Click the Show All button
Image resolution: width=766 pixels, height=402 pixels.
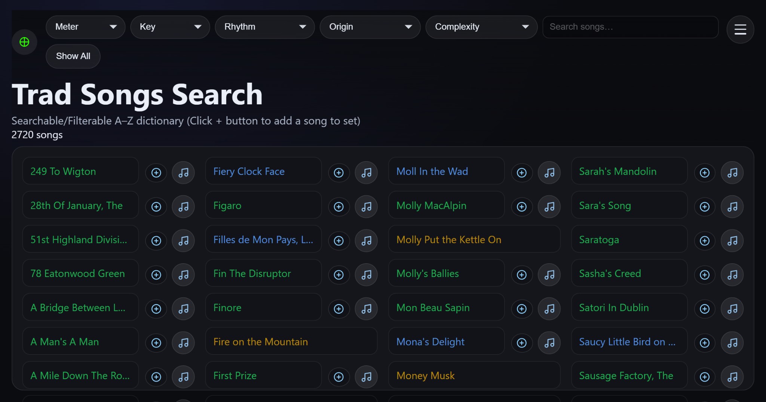[73, 56]
